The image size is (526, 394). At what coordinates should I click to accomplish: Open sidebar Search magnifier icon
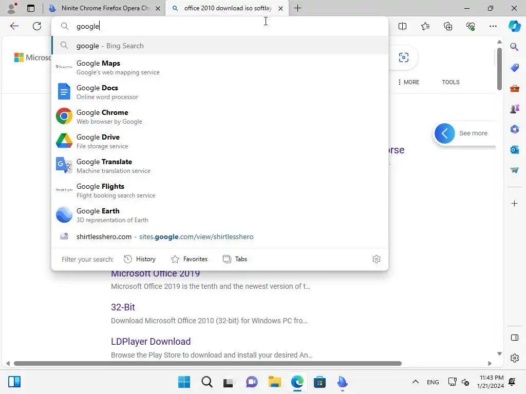[514, 47]
